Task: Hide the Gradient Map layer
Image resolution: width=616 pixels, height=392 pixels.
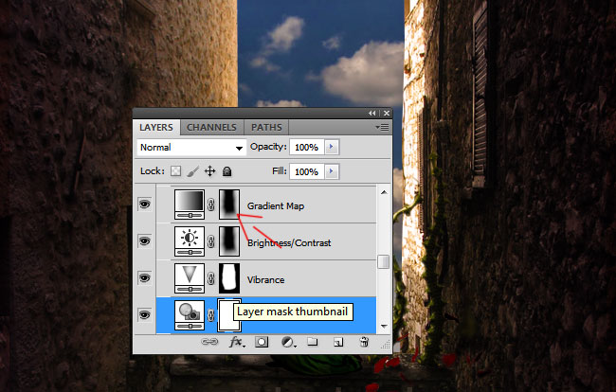Action: [145, 204]
